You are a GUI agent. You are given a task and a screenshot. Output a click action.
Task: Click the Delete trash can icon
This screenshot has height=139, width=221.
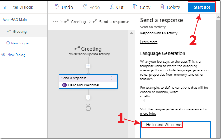tap(162, 6)
